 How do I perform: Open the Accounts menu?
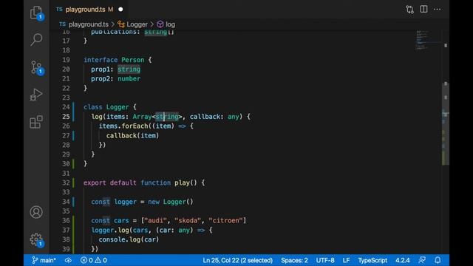[x=36, y=212]
